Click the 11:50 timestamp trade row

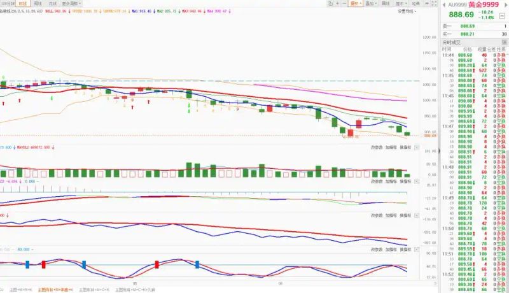(x=474, y=229)
